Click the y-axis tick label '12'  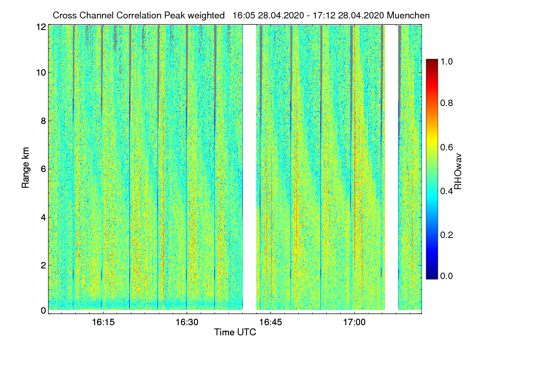coord(41,27)
